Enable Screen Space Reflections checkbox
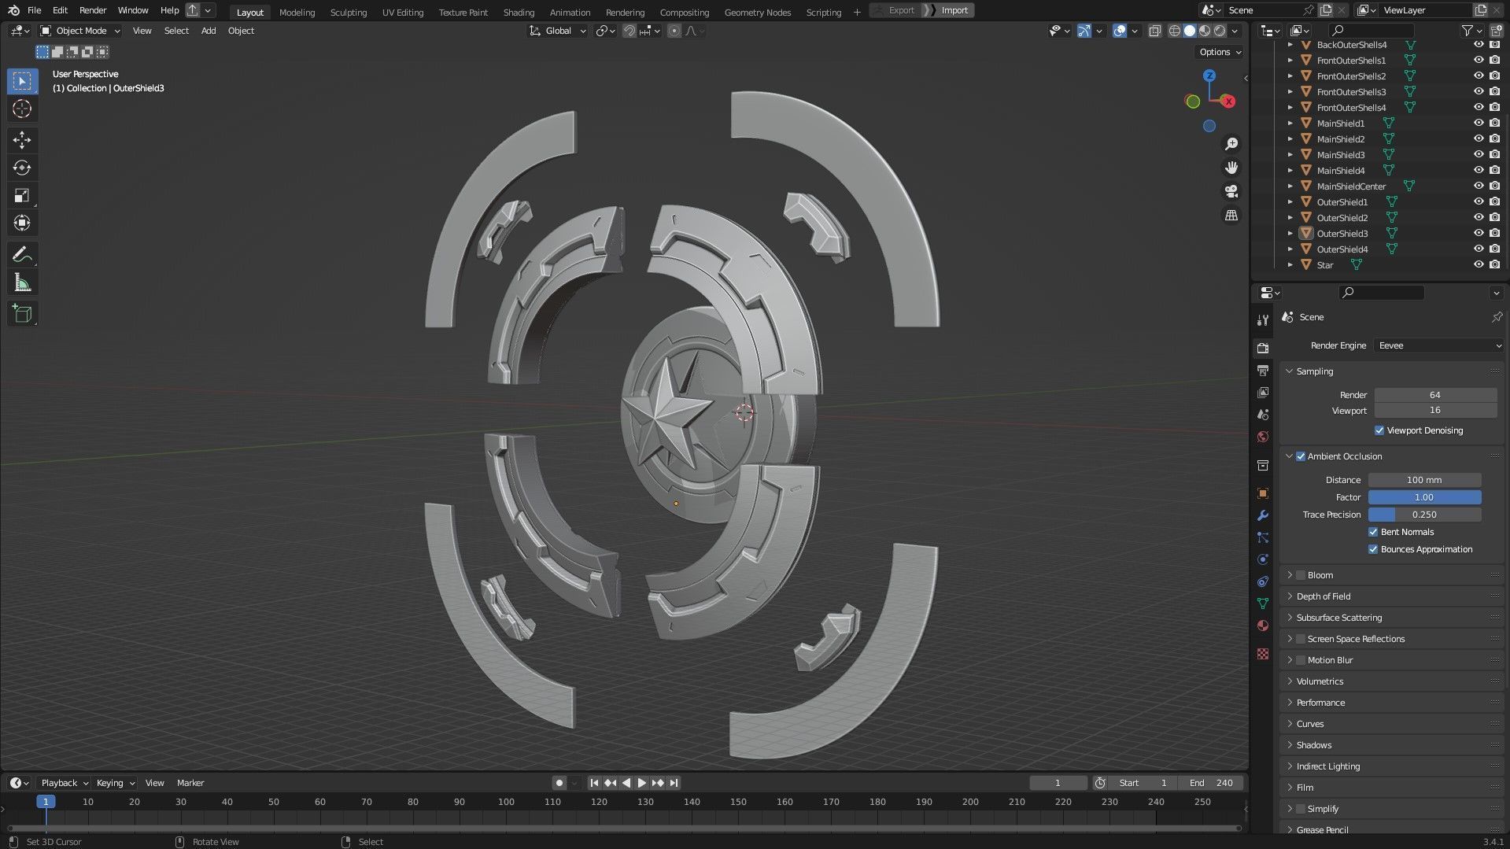 (1301, 639)
